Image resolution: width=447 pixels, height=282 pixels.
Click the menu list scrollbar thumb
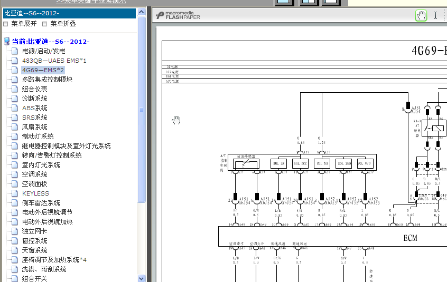click(x=142, y=110)
